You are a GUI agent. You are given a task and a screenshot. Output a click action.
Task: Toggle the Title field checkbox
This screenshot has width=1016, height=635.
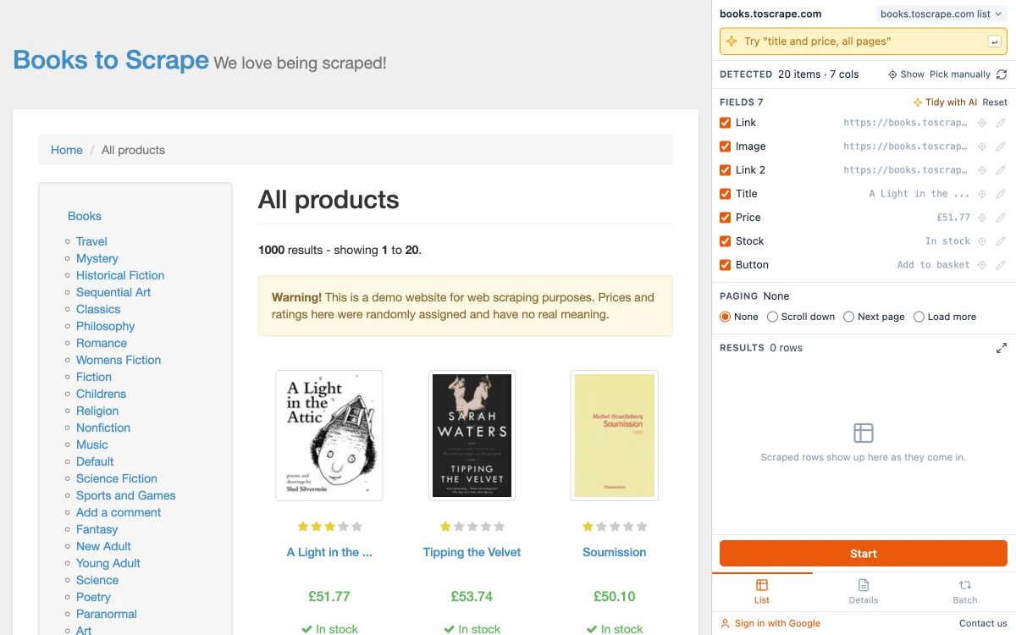[726, 194]
